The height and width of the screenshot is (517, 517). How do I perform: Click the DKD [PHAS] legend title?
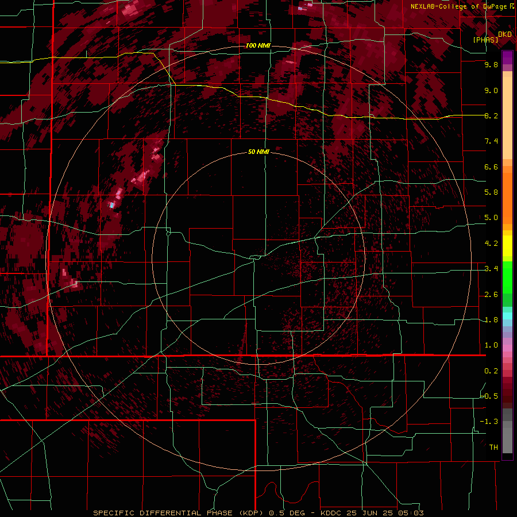491,37
